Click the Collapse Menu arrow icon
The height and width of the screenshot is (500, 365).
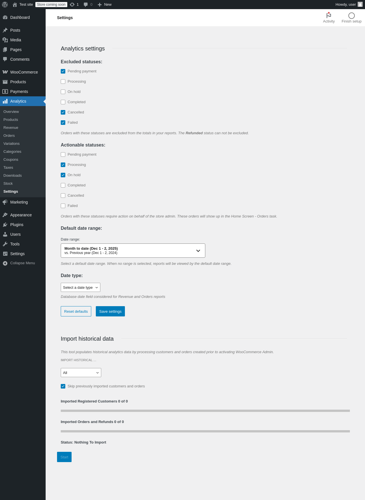[x=5, y=263]
